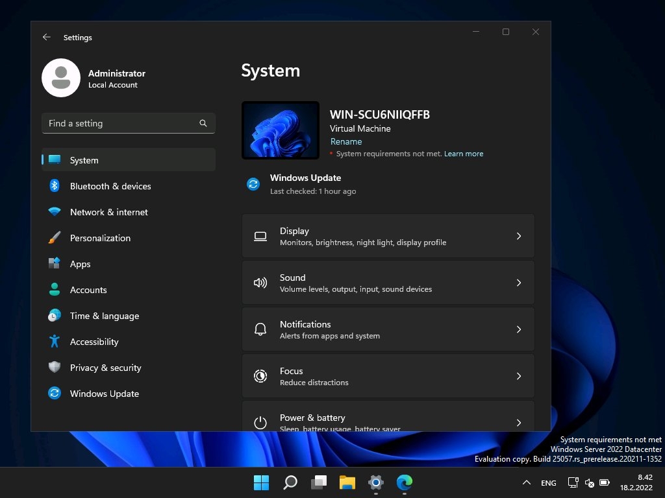Viewport: 665px width, 498px height.
Task: Click 'Last checked: 1 hour ago' text
Action: click(313, 191)
